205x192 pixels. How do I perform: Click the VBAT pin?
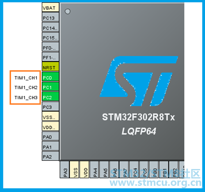click(50, 7)
